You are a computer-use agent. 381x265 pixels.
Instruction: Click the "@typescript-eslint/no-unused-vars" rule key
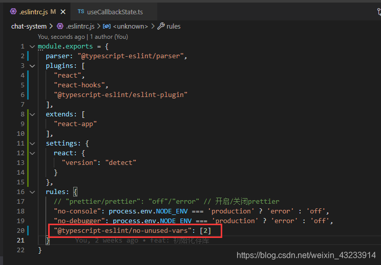click(122, 231)
